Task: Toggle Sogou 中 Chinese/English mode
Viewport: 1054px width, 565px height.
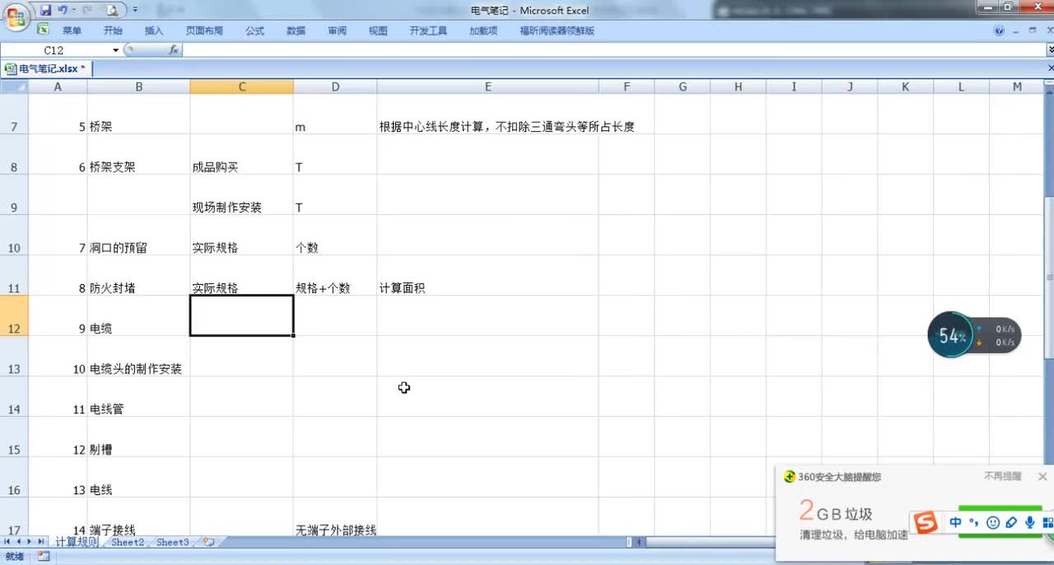Action: [x=955, y=522]
